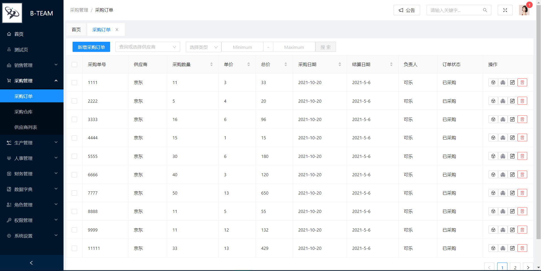Select the checkbox for order 1111

click(75, 83)
